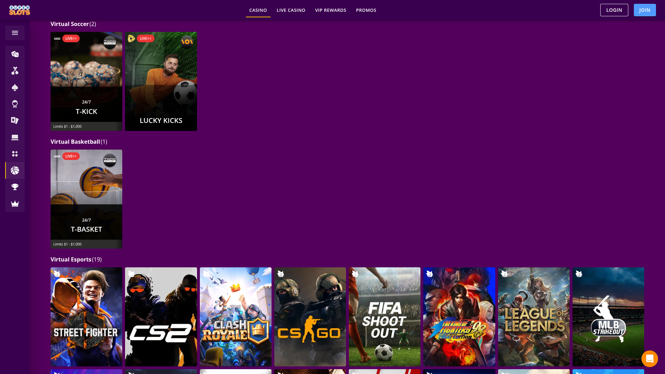Click the crown VIP icon in sidebar
Viewport: 665px width, 374px height.
click(x=15, y=204)
